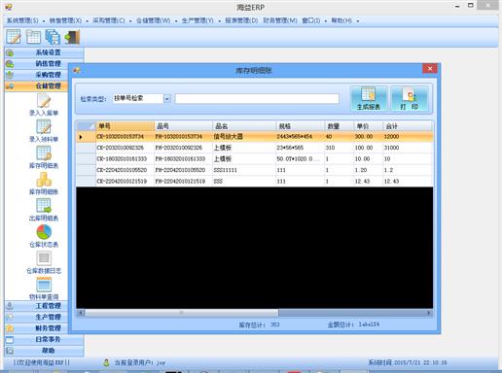The height and width of the screenshot is (373, 502).
Task: Sort by the 单号 column header
Action: 125,126
